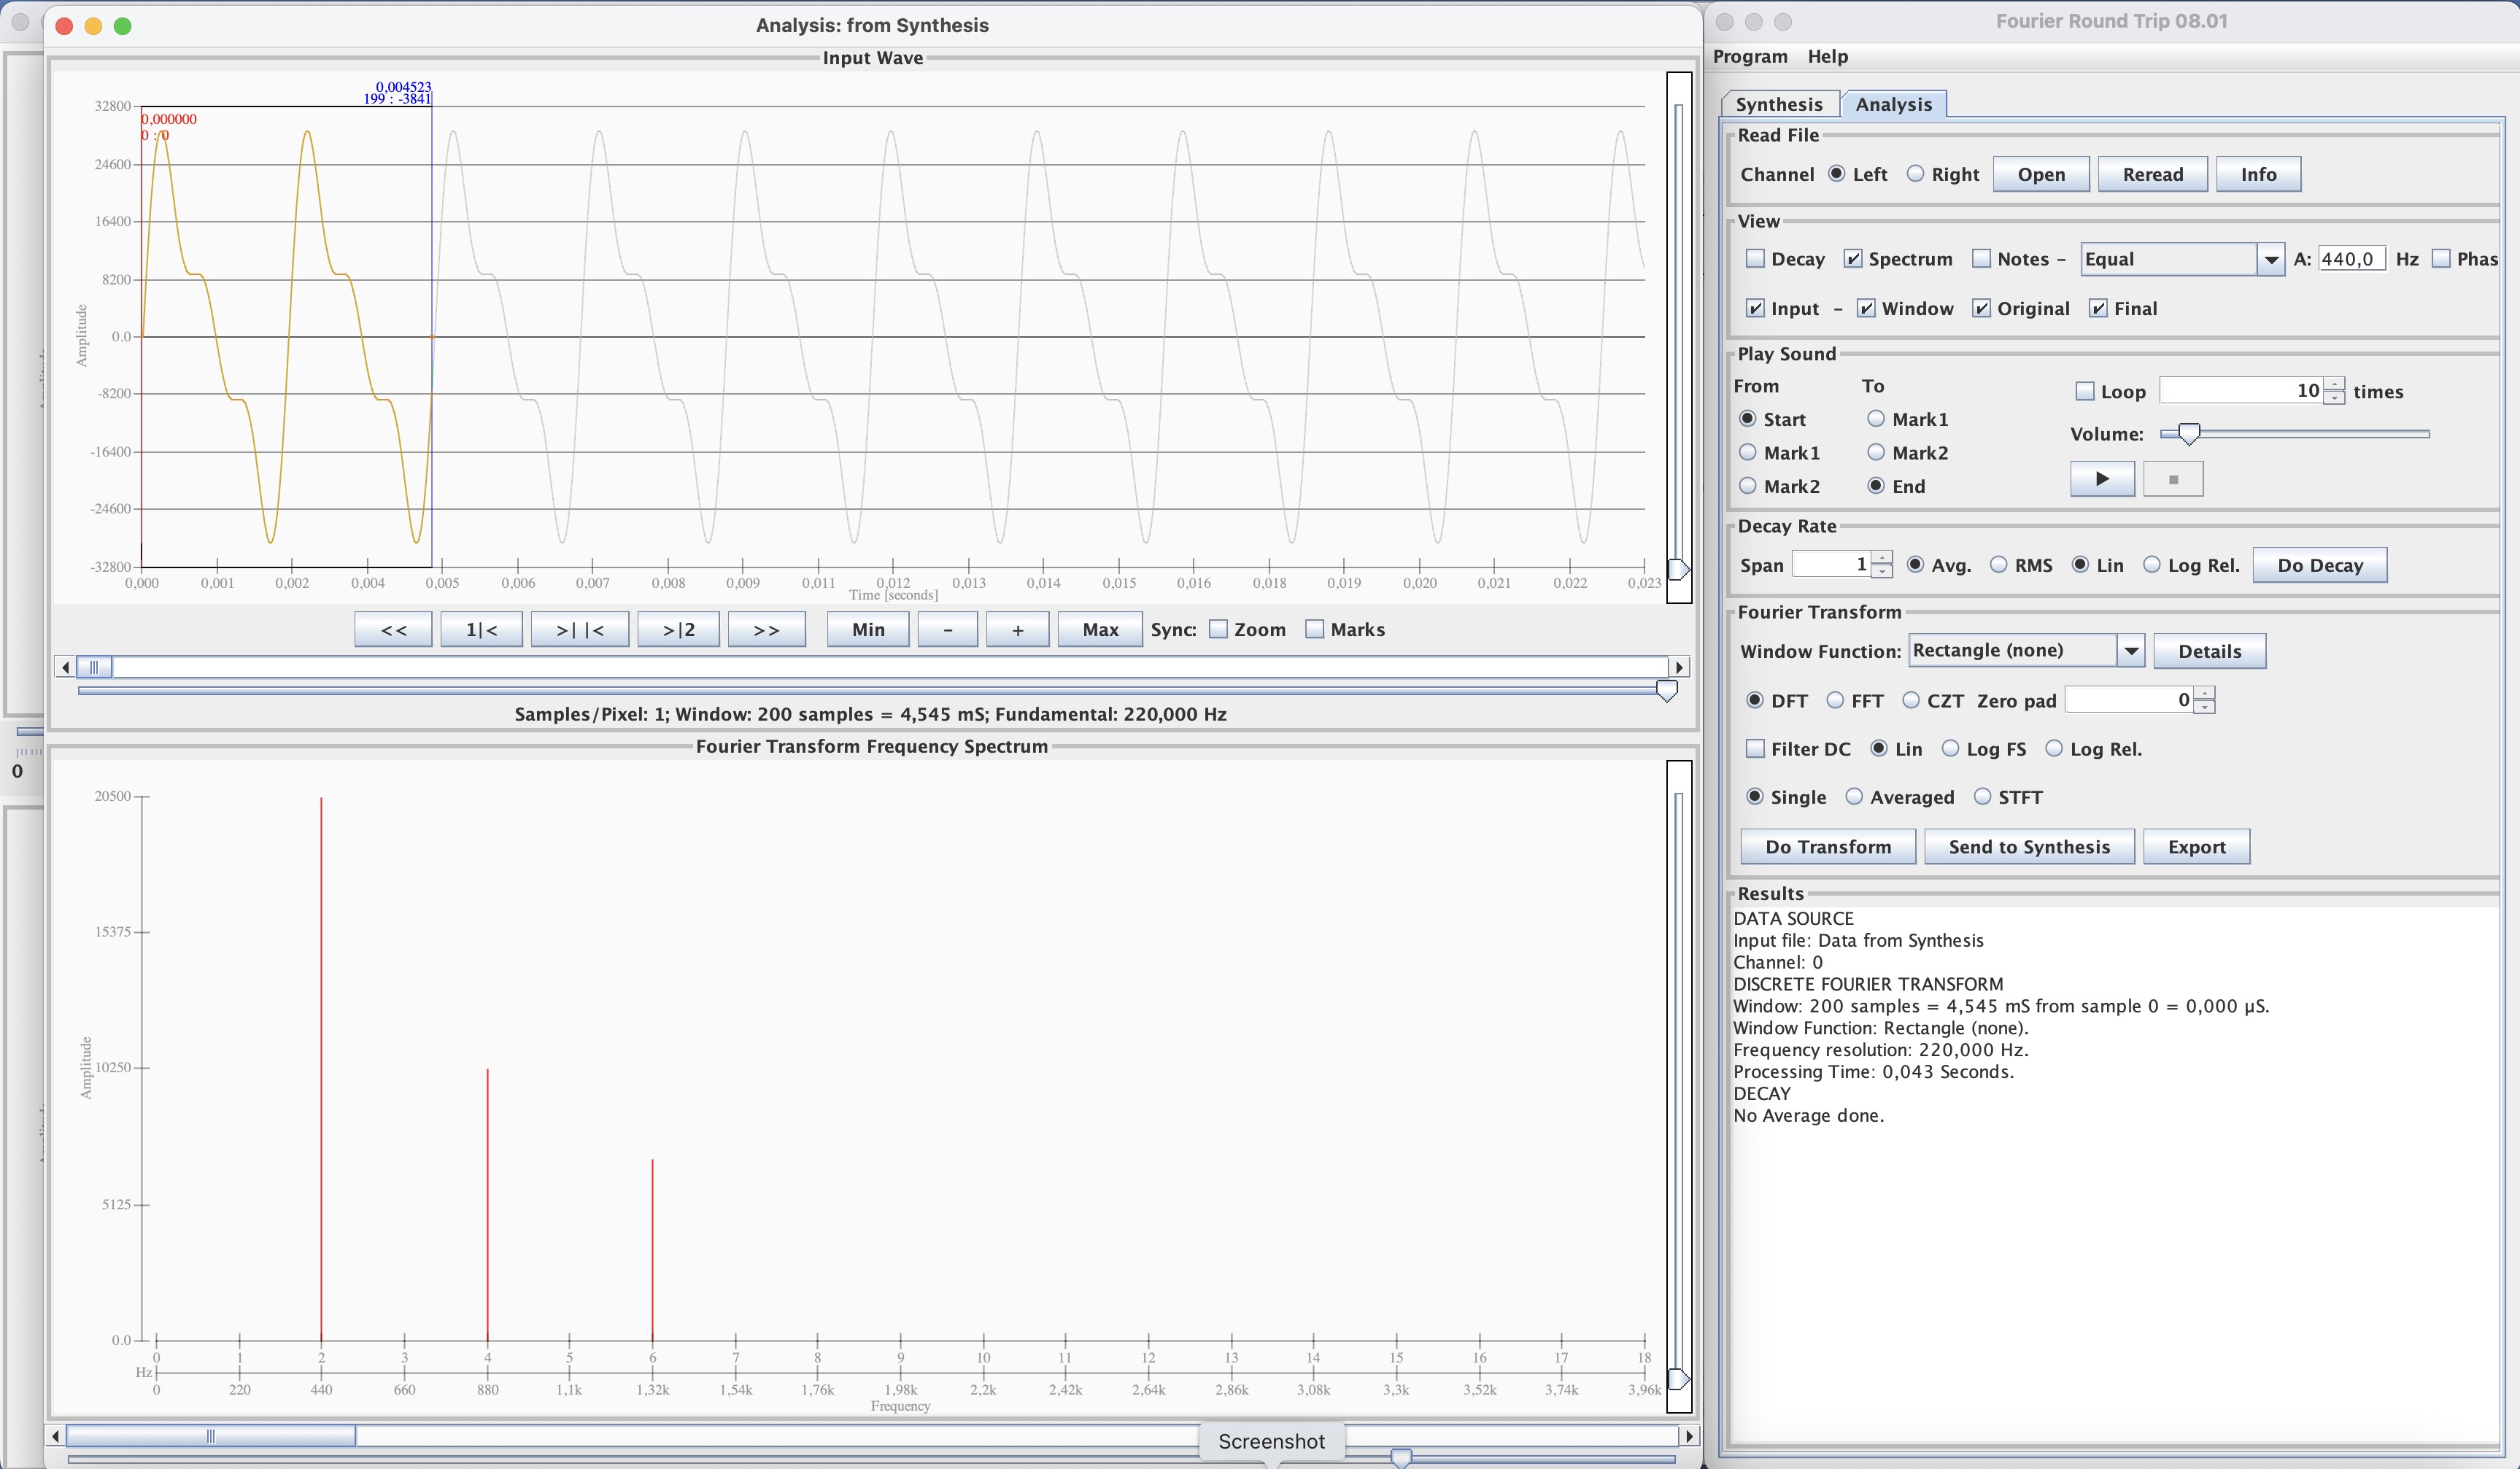Switch to the Synthesis tab
Screen dimensions: 2520x1469
tap(1778, 104)
